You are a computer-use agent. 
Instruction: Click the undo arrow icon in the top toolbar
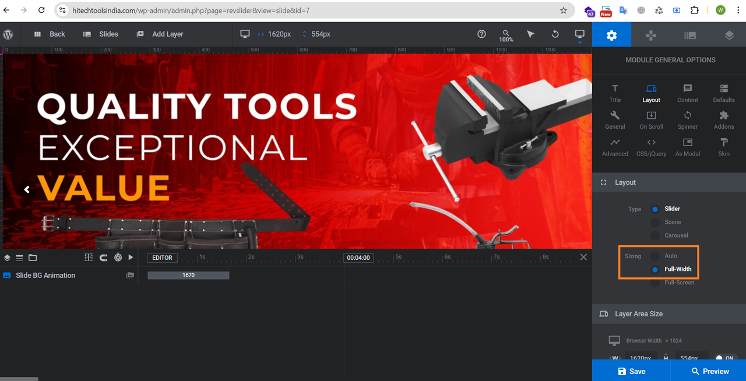pyautogui.click(x=555, y=34)
